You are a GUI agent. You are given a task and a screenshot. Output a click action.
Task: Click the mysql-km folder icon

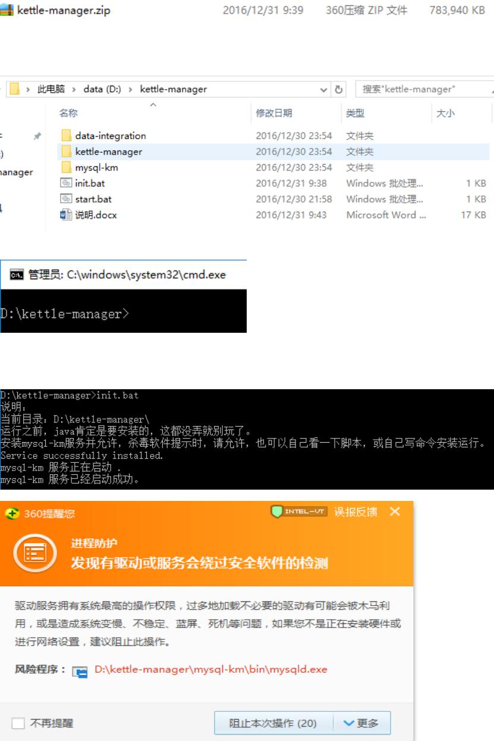(67, 168)
